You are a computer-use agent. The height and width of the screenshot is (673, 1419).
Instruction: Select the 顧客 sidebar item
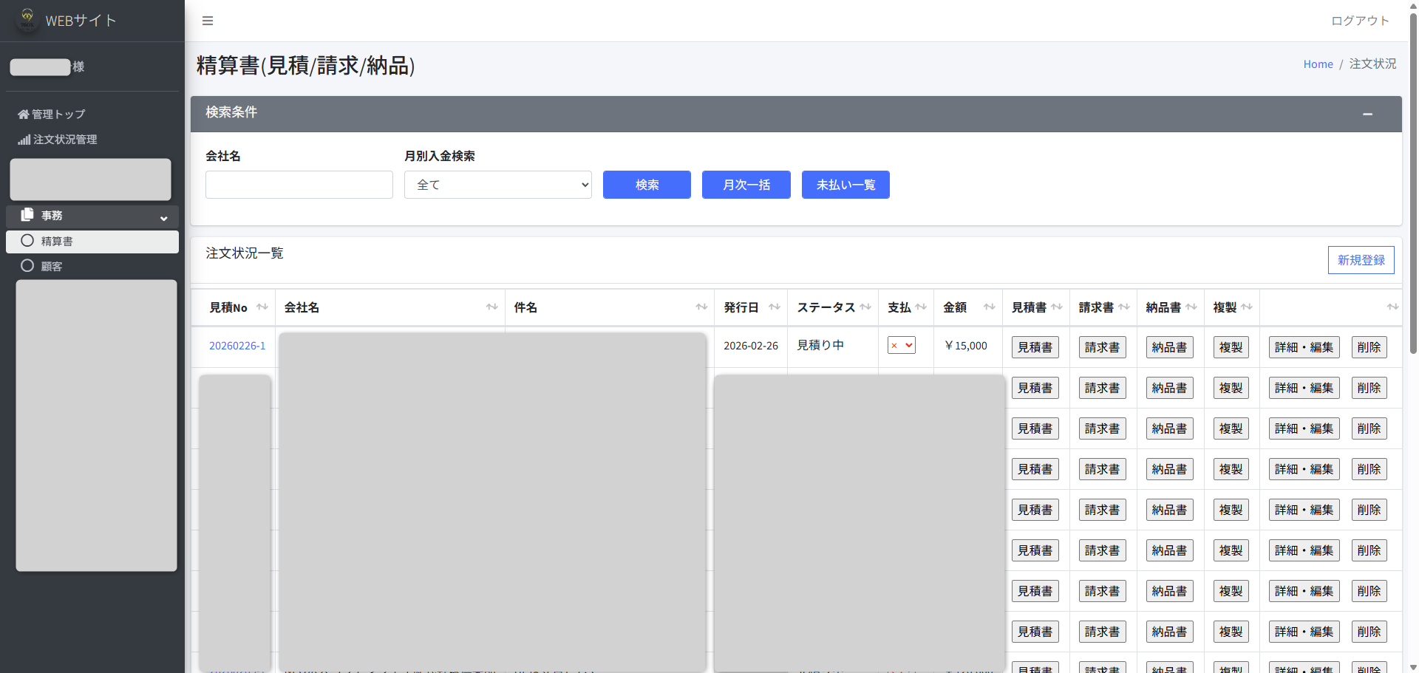point(52,266)
